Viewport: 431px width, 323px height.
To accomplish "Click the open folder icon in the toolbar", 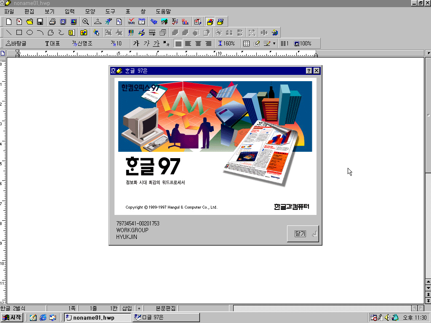I will tap(29, 22).
